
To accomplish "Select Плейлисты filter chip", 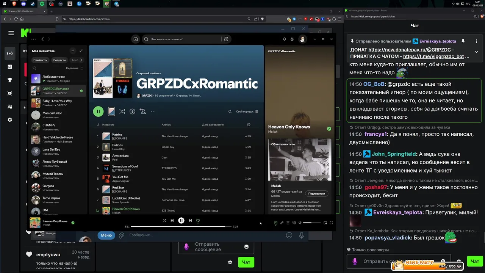I will [x=40, y=60].
